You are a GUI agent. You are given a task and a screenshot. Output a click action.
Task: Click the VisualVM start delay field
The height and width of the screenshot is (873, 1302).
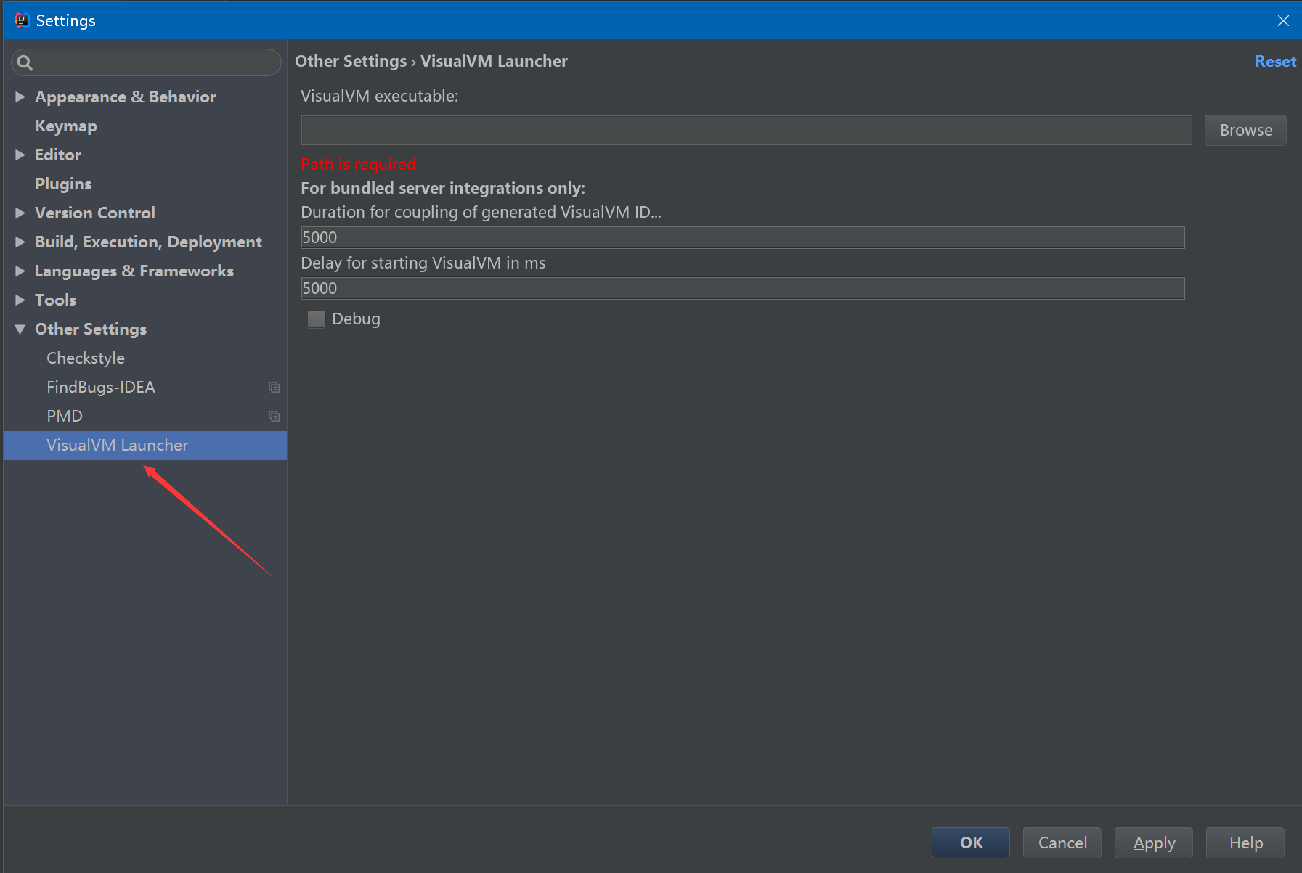[x=743, y=288]
